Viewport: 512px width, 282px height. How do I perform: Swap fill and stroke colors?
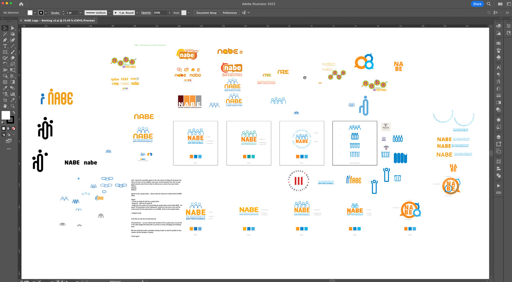tap(14, 112)
